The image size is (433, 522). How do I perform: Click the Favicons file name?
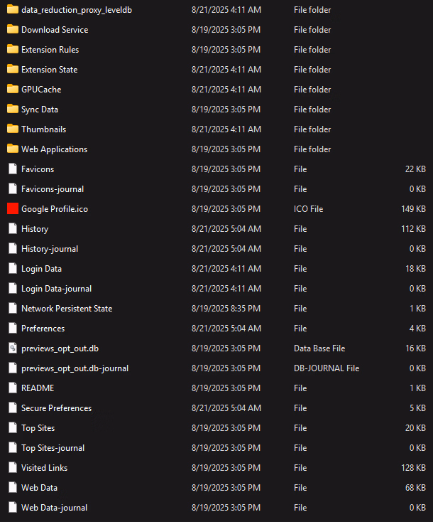(x=37, y=169)
